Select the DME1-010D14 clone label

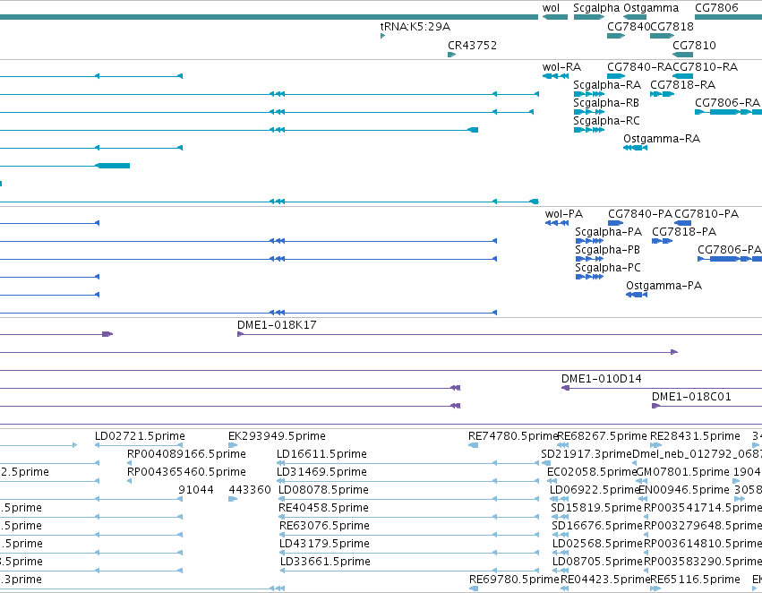(601, 379)
